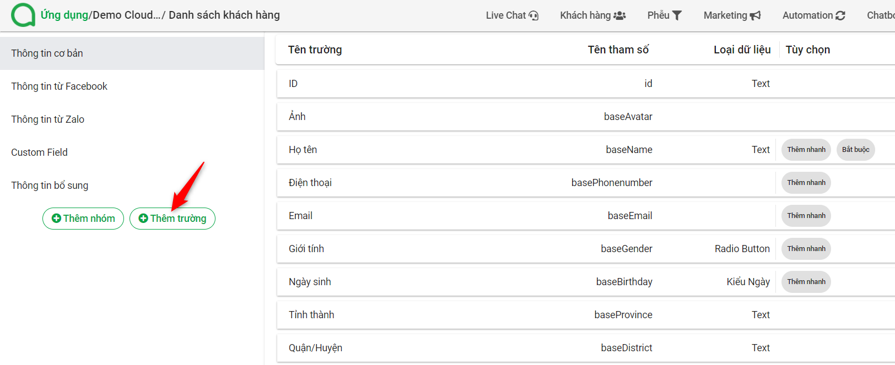Toggle Thêm nhanh for the Điện thoại field
This screenshot has height=365, width=895.
point(806,183)
